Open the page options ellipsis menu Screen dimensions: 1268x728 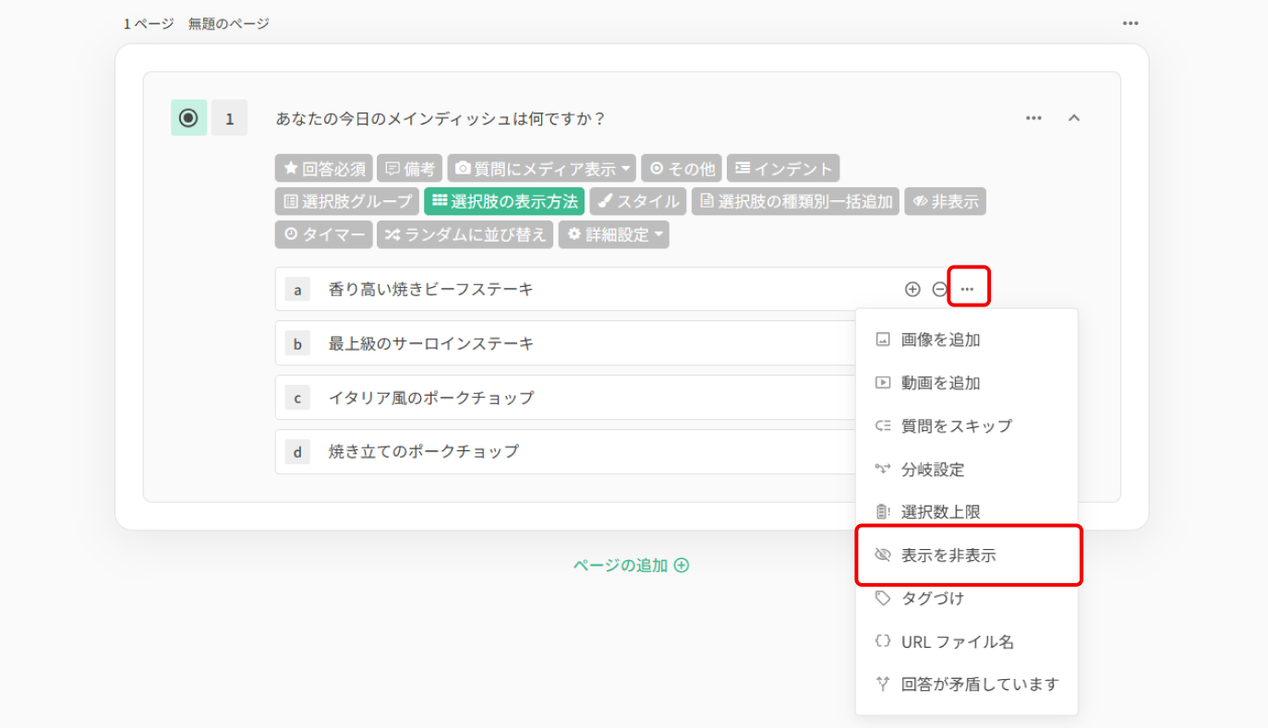pyautogui.click(x=1130, y=23)
